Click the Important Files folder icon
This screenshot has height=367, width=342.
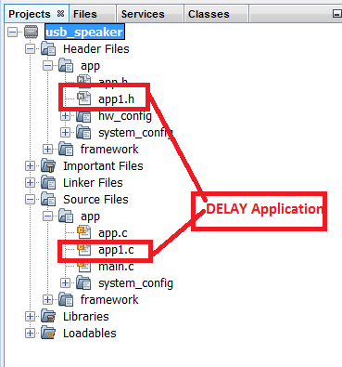(x=48, y=166)
